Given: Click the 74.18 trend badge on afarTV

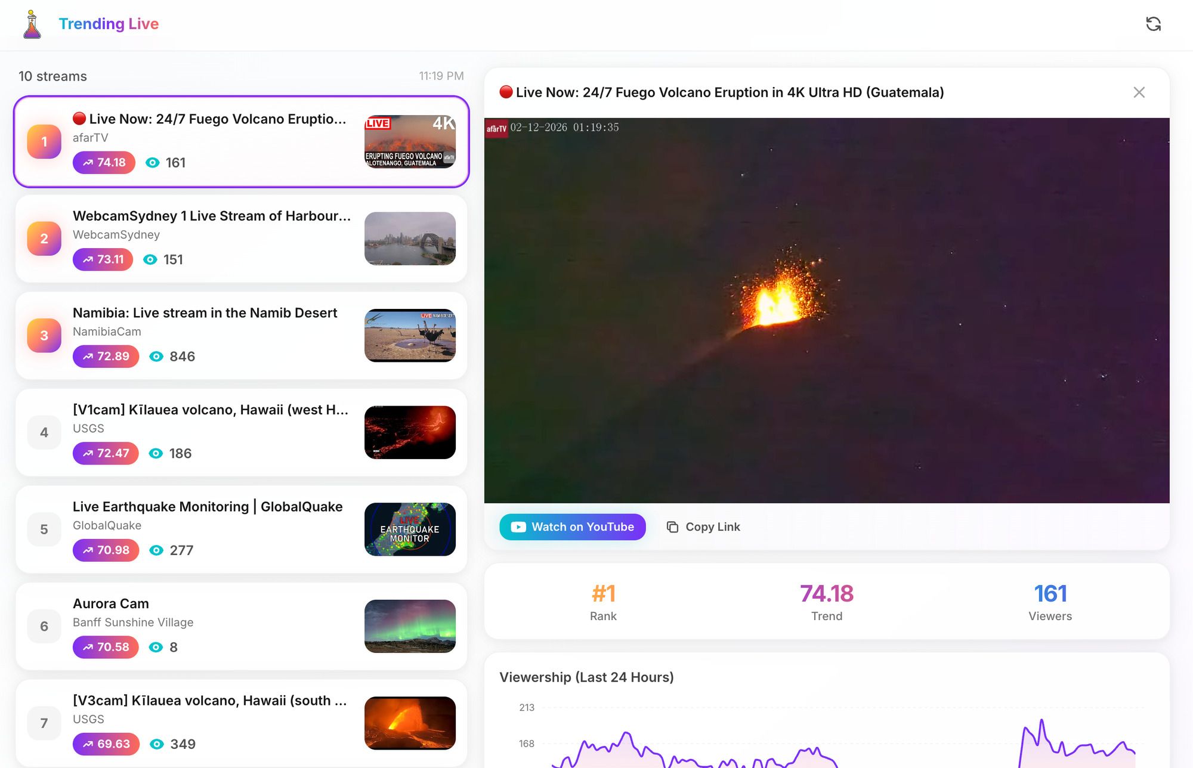Looking at the screenshot, I should click(104, 163).
